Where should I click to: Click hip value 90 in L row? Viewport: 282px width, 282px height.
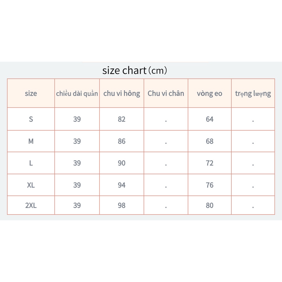(122, 163)
